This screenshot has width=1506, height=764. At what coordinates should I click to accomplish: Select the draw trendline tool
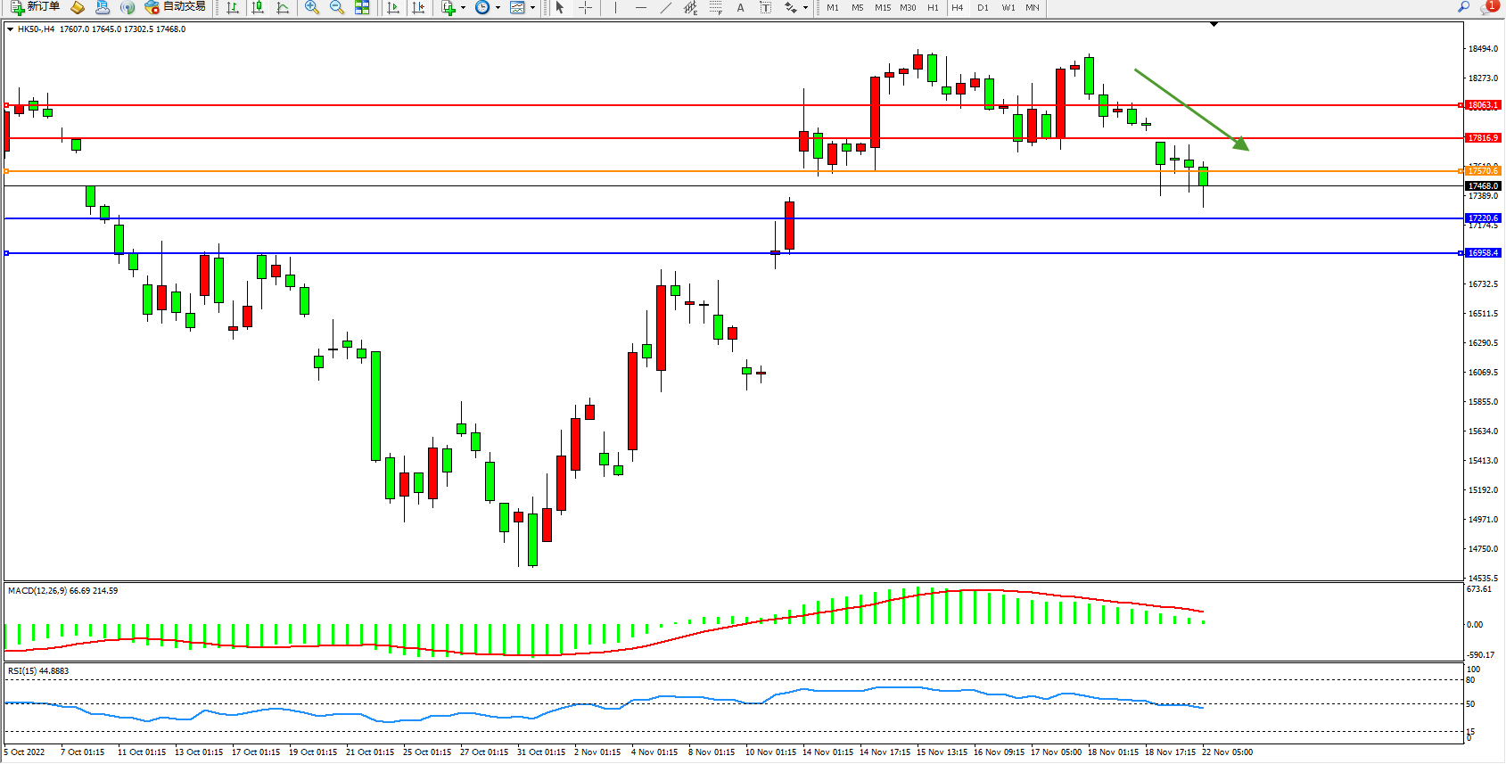click(666, 7)
